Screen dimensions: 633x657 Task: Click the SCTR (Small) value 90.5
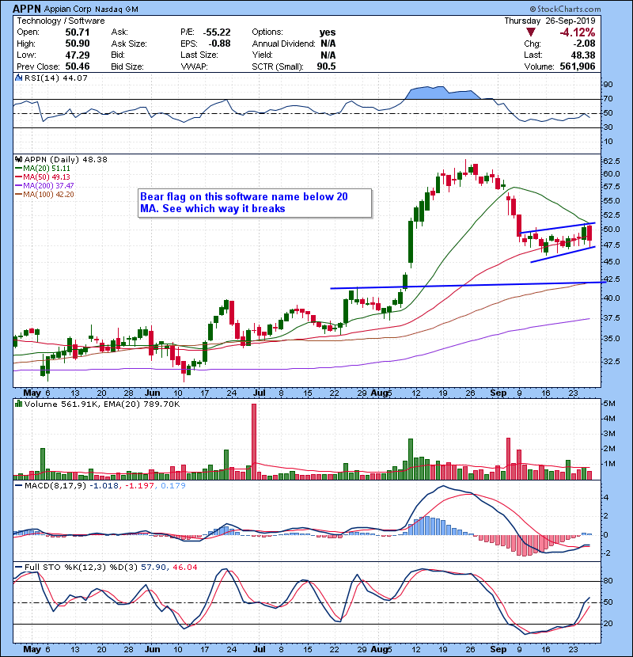326,66
